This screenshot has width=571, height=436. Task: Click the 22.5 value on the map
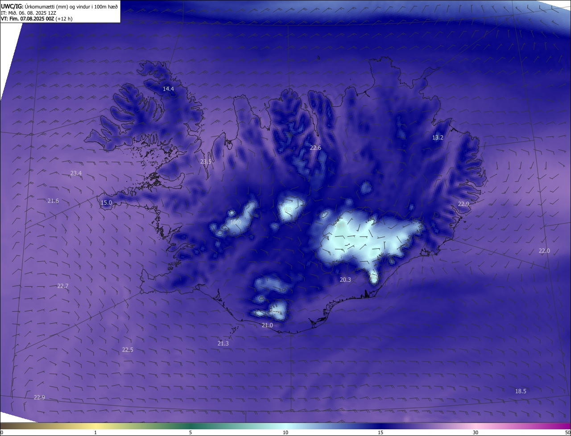pyautogui.click(x=128, y=350)
